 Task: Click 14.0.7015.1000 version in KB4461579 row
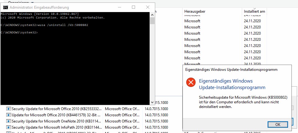(156, 115)
